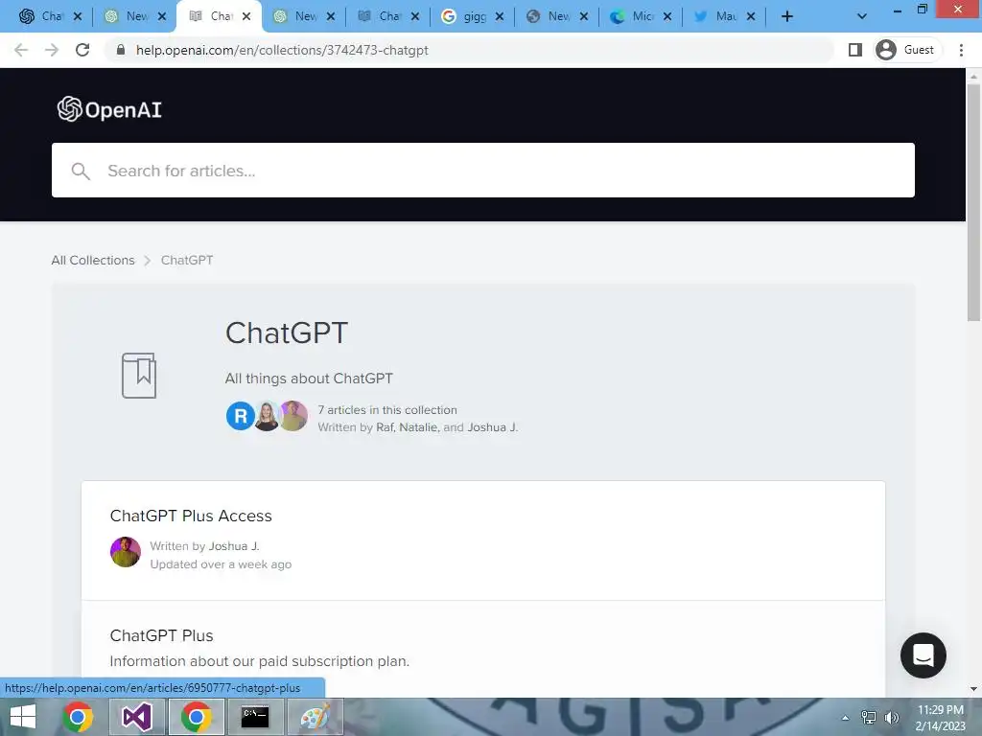The width and height of the screenshot is (982, 736).
Task: Click the page vertical scrollbar thumb
Action: [x=973, y=203]
